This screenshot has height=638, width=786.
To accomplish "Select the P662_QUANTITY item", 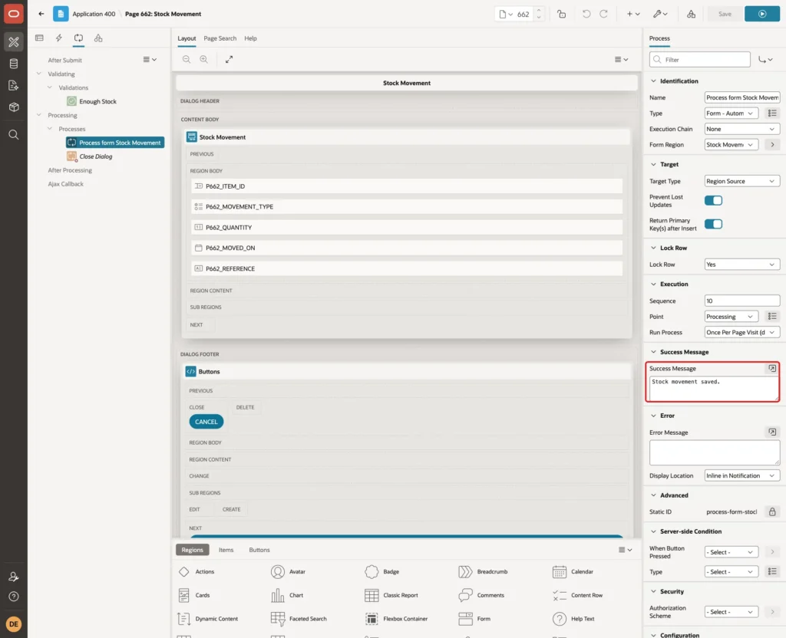I will tap(407, 227).
